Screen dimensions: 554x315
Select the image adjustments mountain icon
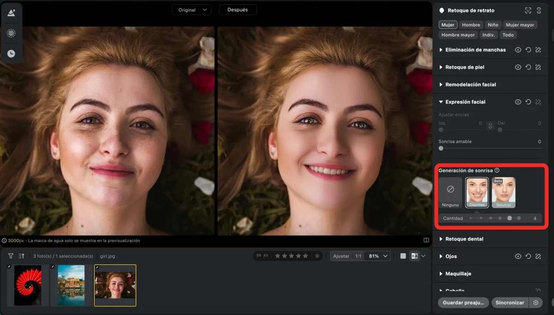[11, 13]
